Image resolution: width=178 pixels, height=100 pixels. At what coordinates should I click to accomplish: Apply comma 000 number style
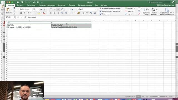click(87, 13)
